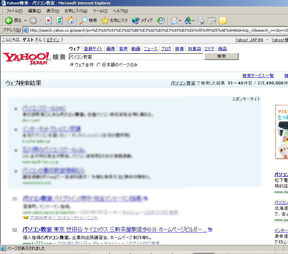Open mail with the envelope icon
Image resolution: width=288 pixels, height=254 pixels.
coord(174,20)
